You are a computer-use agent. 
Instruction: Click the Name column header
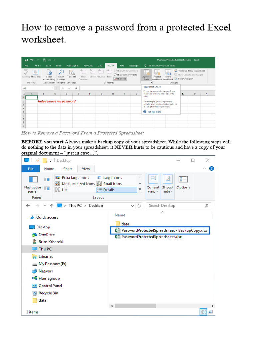coord(120,215)
